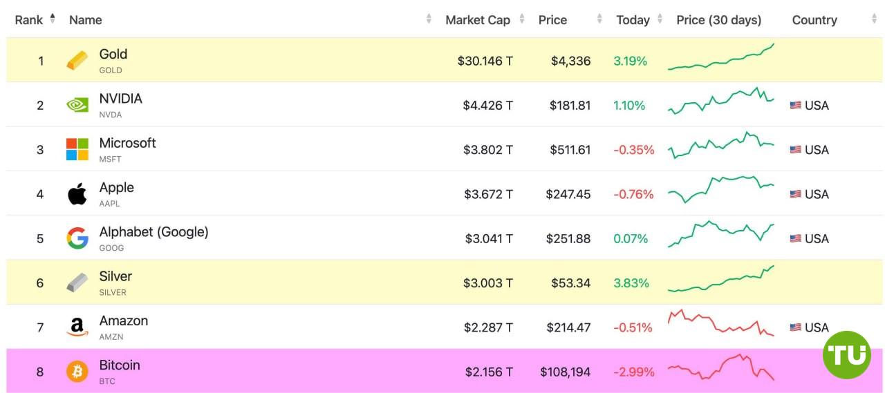
Task: Open the Bitcoin name link
Action: pos(120,365)
